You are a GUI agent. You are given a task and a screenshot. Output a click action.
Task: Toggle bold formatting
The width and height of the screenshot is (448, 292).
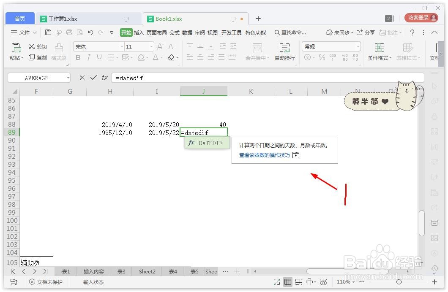pos(78,58)
